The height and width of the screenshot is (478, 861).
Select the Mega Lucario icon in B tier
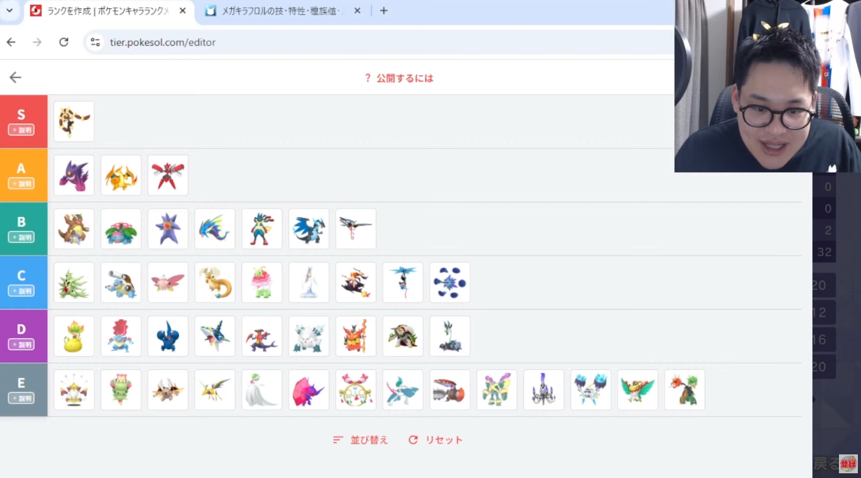(x=262, y=229)
